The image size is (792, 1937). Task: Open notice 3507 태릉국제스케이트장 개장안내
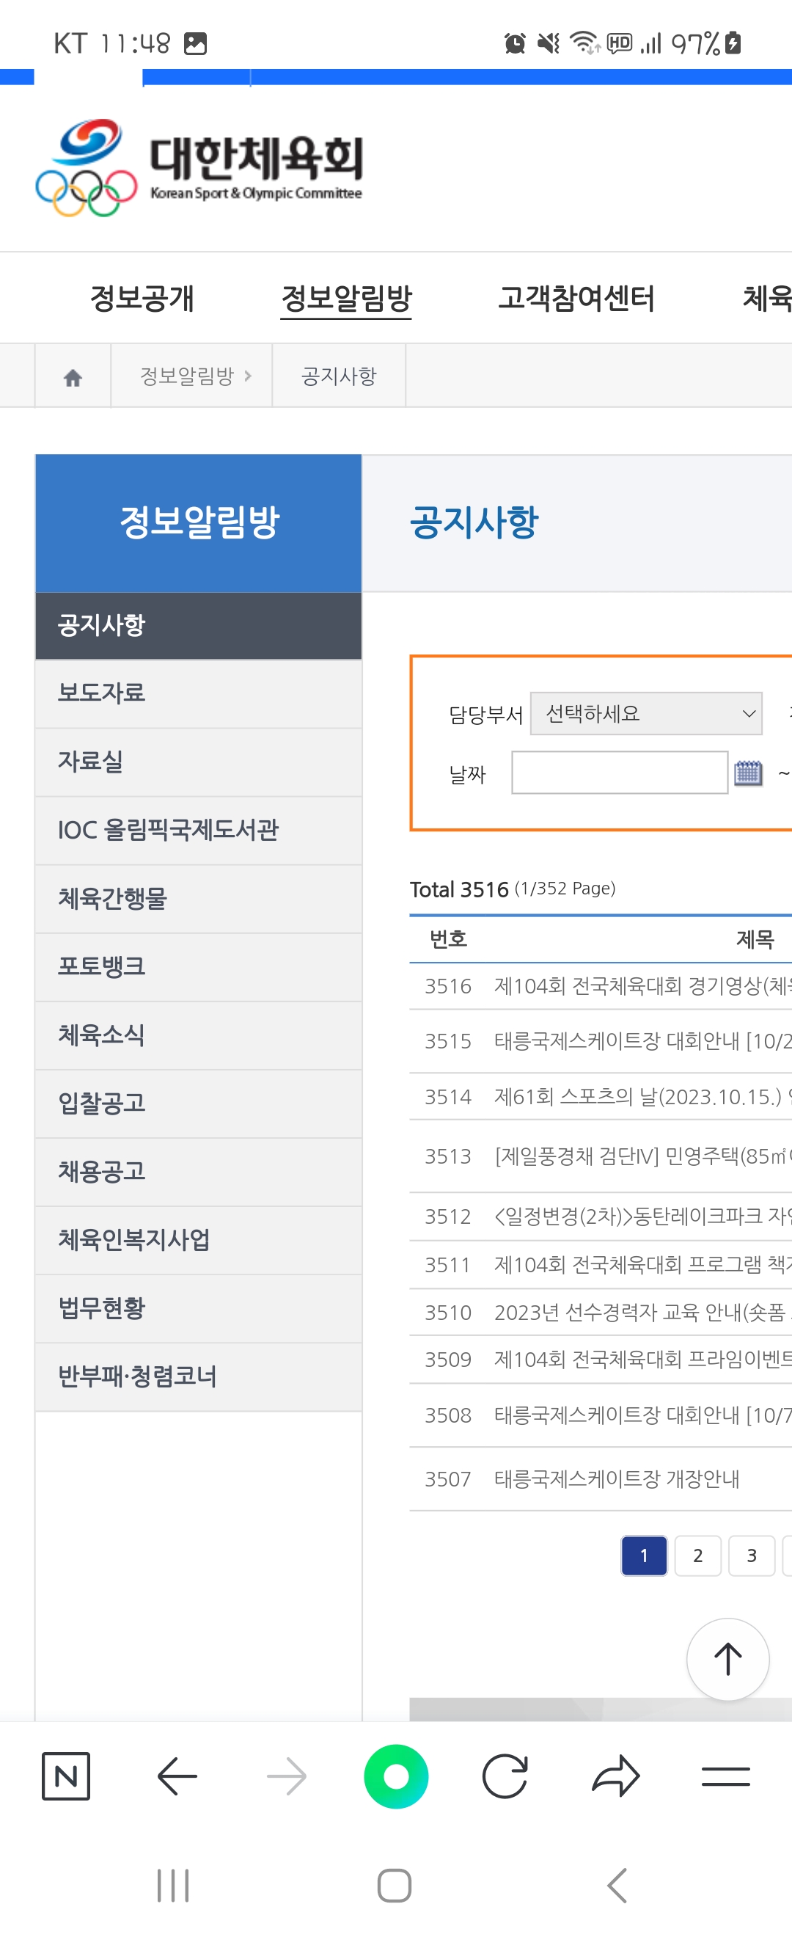[617, 1479]
